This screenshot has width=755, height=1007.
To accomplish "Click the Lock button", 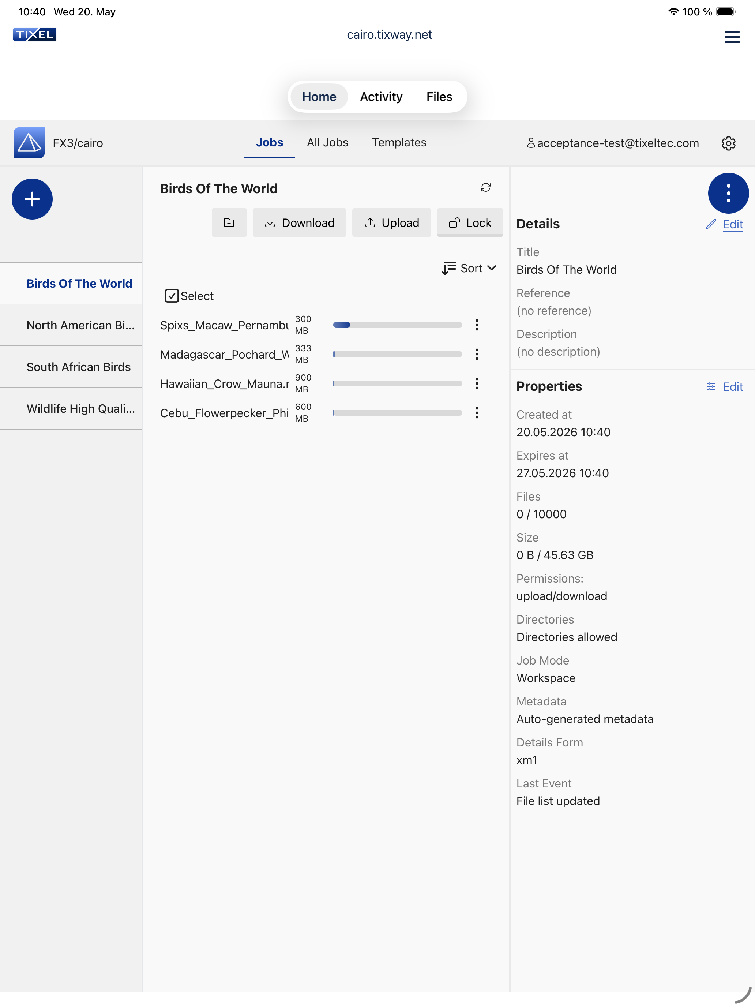I will point(470,222).
